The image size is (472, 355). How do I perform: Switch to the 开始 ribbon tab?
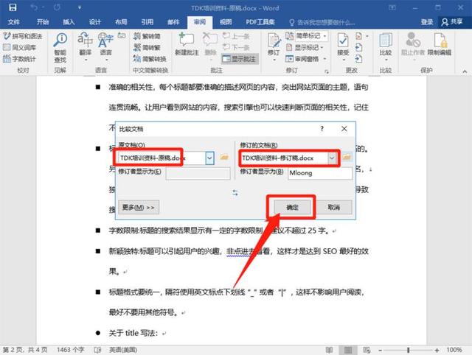[x=43, y=22]
